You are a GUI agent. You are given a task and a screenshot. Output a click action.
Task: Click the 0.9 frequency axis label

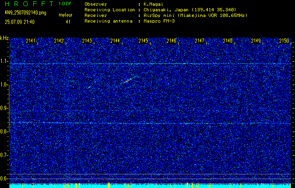click(x=4, y=108)
